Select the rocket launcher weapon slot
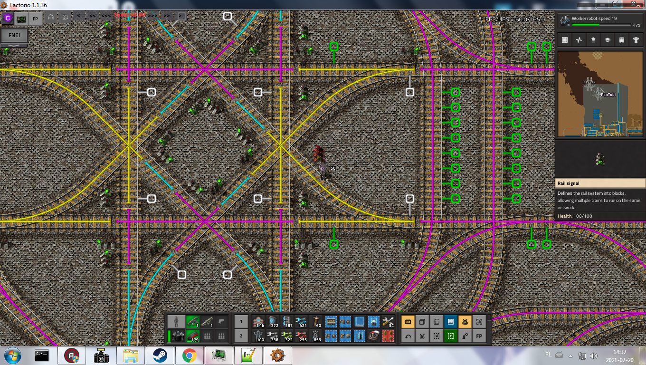Viewport: 646px width, 365px height. (207, 321)
